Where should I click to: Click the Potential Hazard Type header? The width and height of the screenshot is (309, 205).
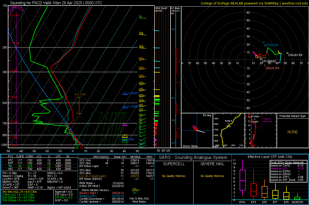[293, 116]
